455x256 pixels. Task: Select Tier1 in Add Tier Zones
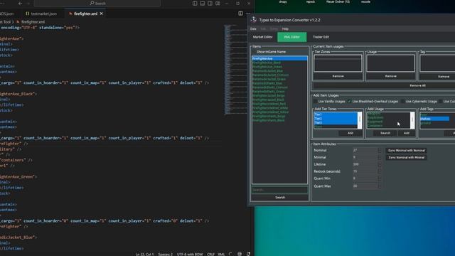pos(336,114)
